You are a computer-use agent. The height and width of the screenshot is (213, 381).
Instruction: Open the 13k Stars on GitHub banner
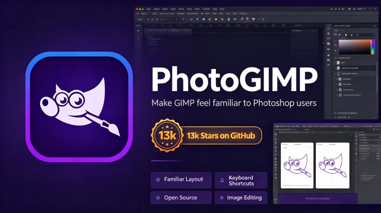click(x=221, y=135)
